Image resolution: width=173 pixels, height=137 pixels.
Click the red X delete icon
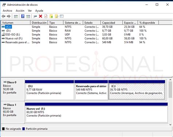(x=41, y=16)
